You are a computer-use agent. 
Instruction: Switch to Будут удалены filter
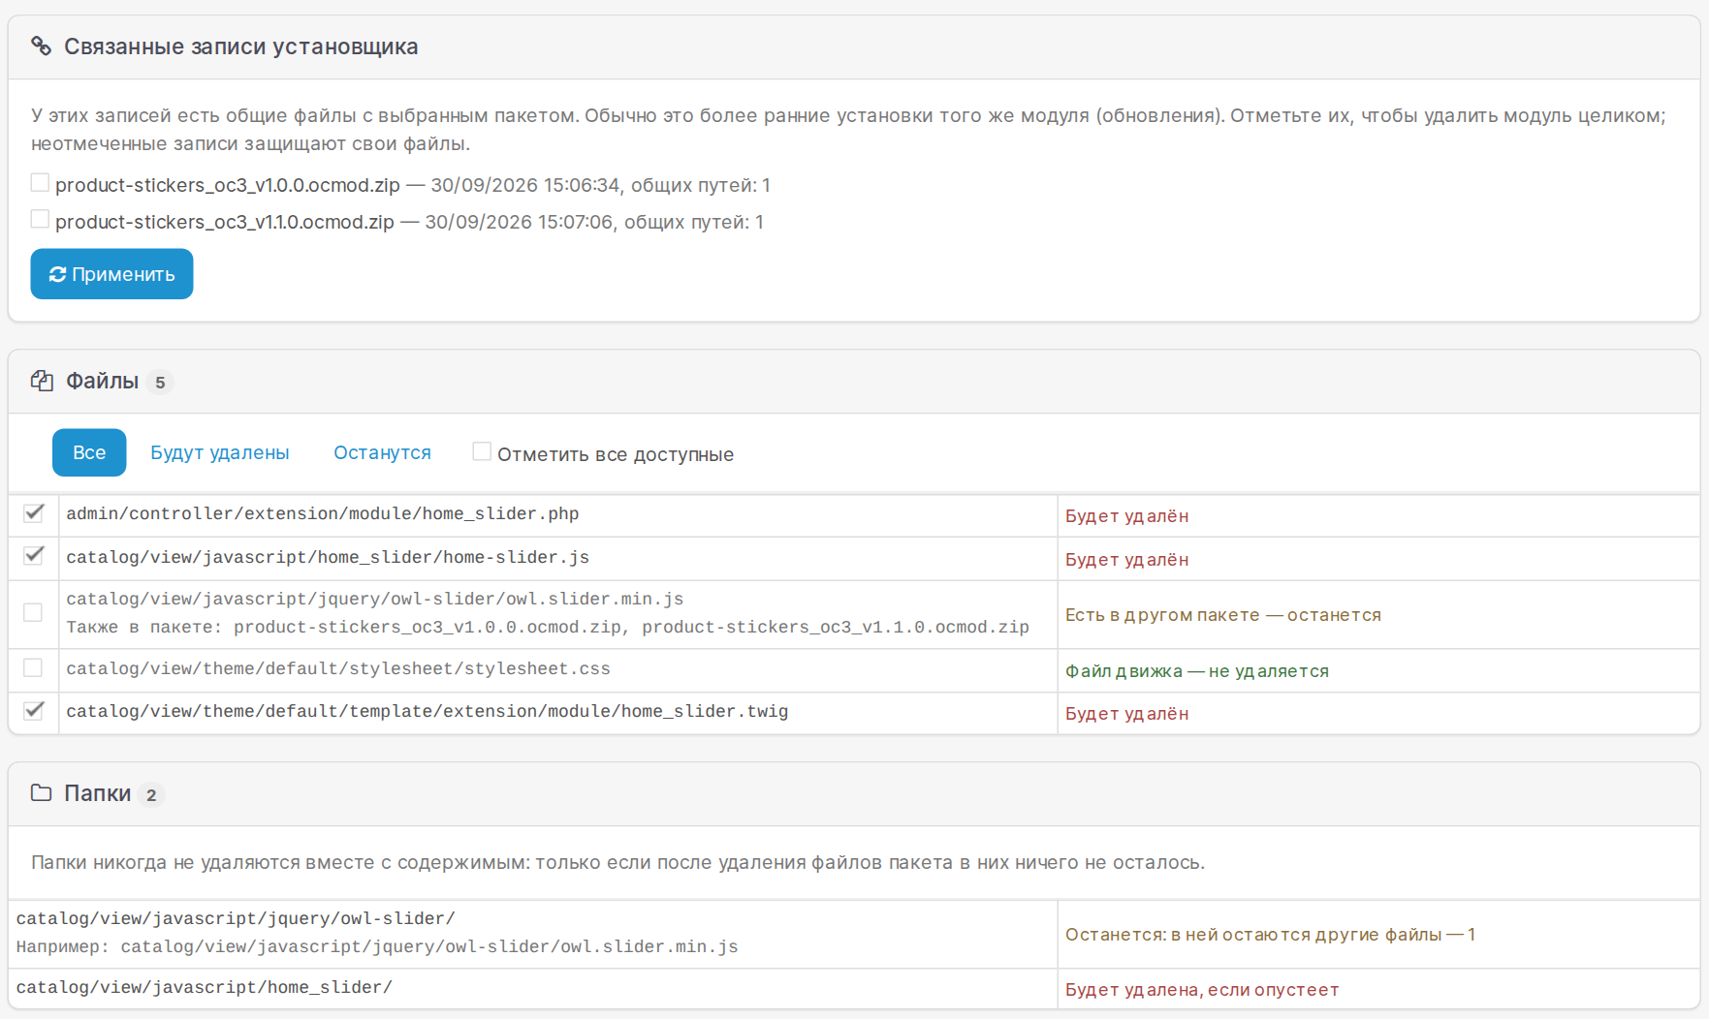(x=220, y=452)
